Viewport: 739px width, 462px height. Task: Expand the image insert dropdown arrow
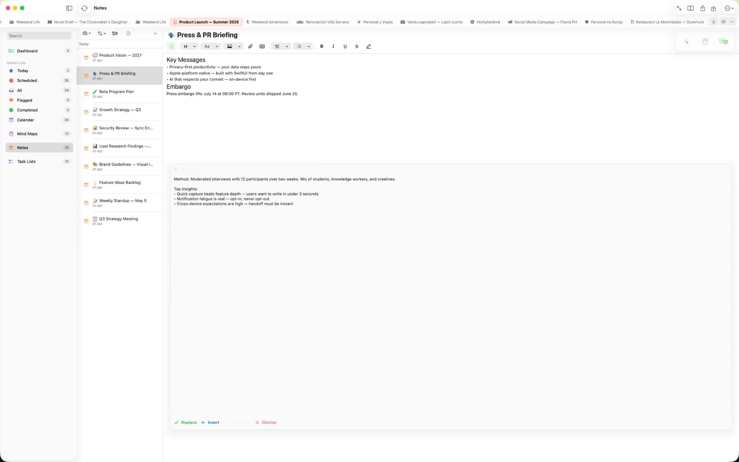239,46
